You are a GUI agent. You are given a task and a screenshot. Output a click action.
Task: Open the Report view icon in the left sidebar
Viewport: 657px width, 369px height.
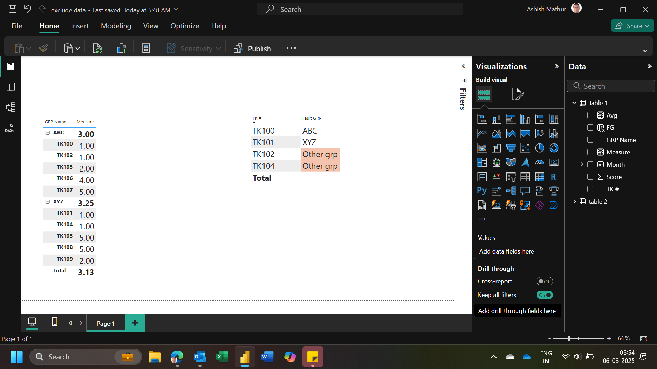[11, 66]
